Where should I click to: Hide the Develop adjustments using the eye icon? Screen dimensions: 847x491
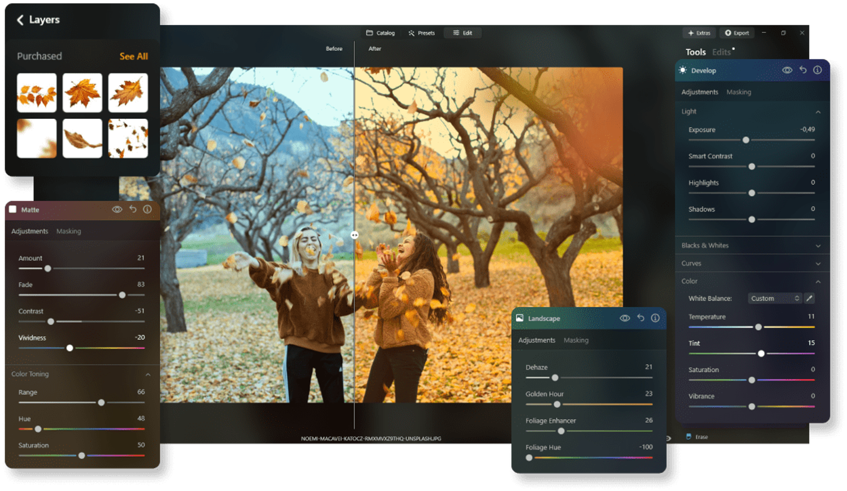click(x=789, y=71)
